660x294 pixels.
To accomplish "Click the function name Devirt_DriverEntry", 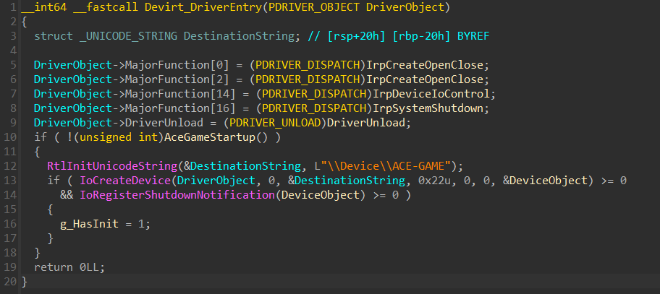I will (x=203, y=7).
